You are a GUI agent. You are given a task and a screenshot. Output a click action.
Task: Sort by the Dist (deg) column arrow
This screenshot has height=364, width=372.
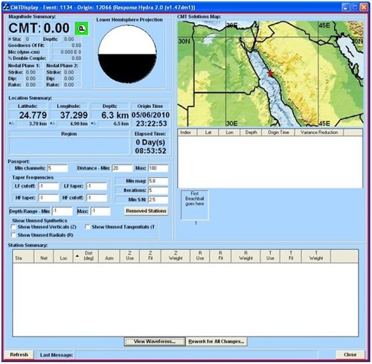(77, 256)
